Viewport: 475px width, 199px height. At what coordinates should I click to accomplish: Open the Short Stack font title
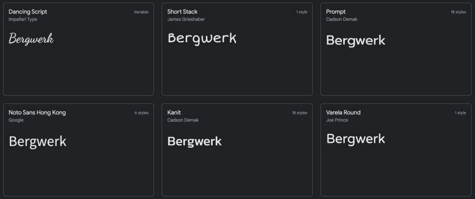coord(182,12)
